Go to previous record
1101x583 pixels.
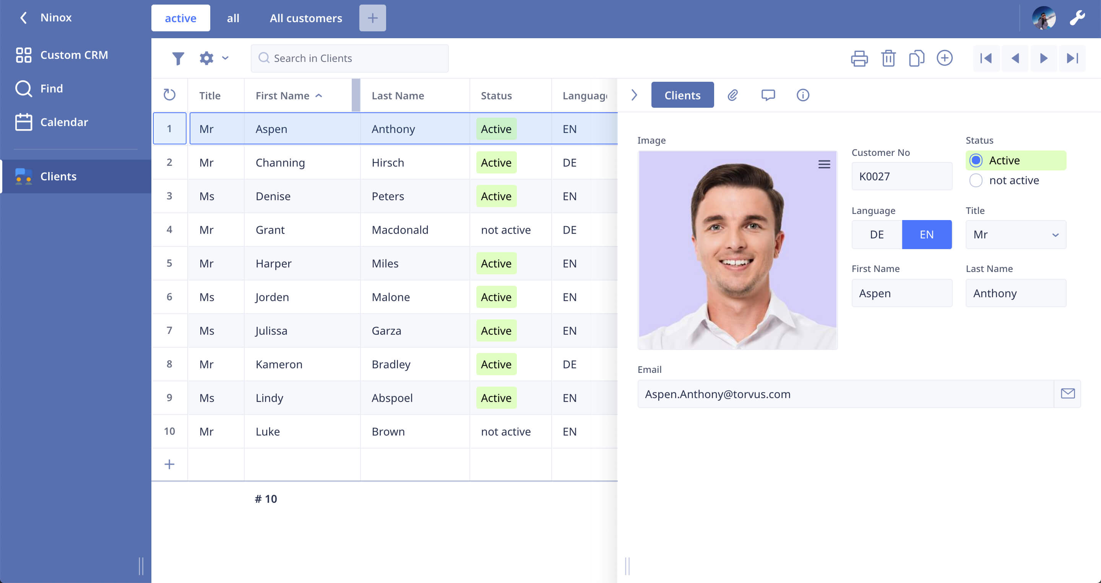(x=1015, y=58)
